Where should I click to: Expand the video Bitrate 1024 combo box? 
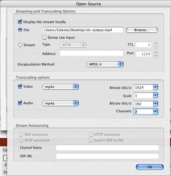pos(155,87)
